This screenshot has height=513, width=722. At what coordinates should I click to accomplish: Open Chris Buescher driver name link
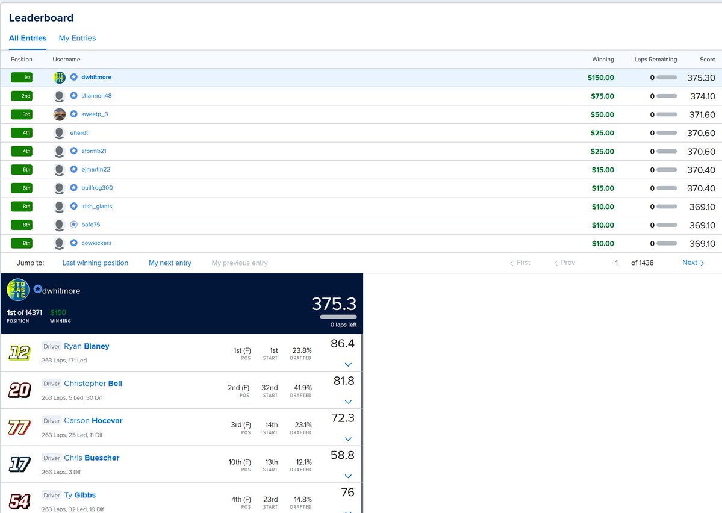pyautogui.click(x=92, y=458)
